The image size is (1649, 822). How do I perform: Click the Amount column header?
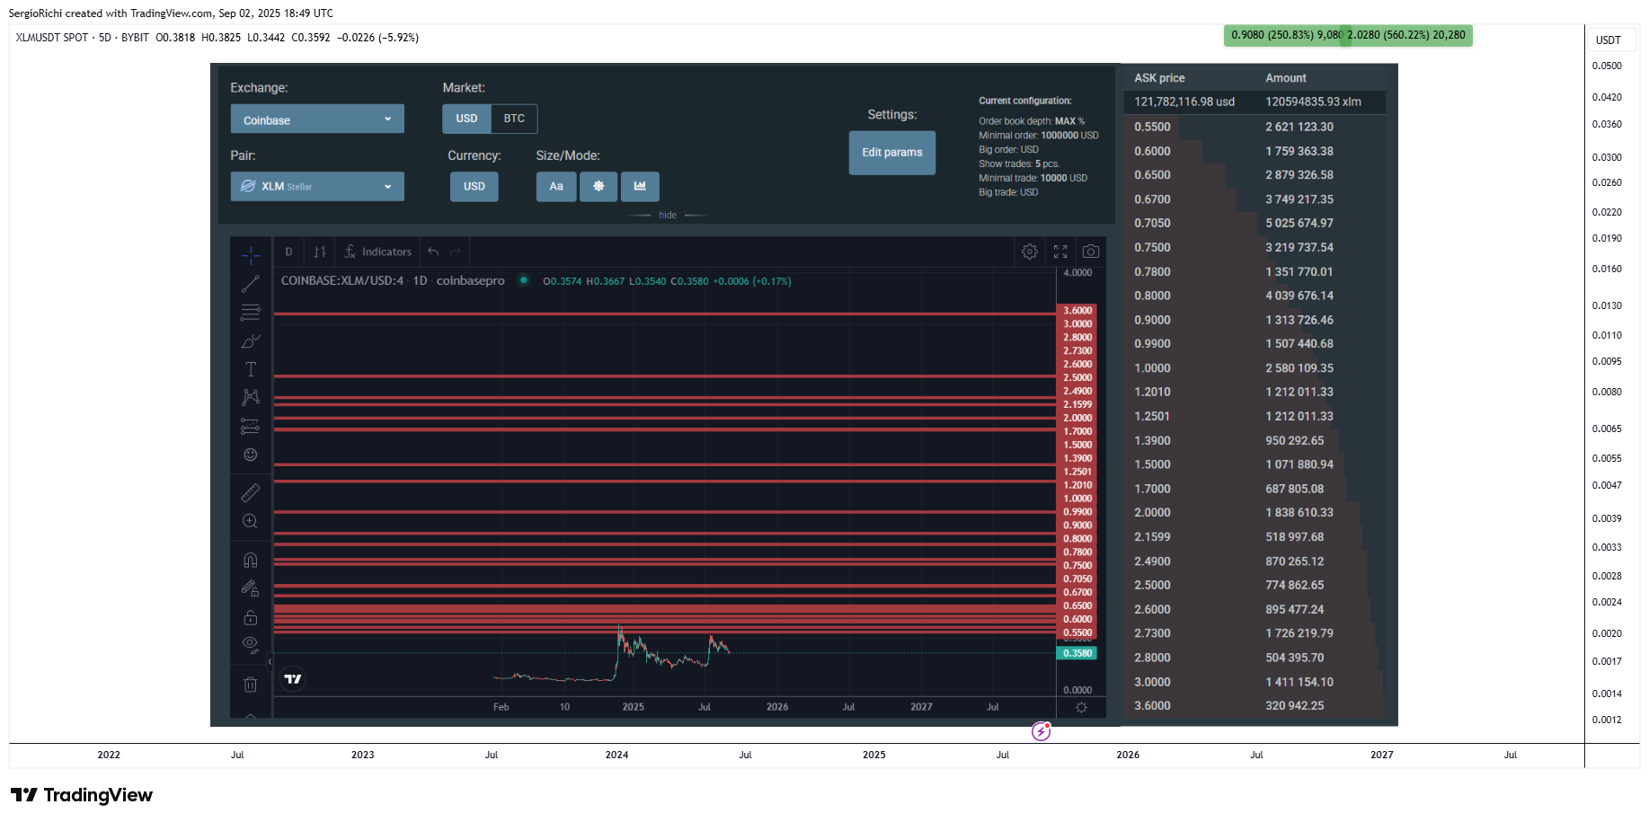coord(1286,78)
